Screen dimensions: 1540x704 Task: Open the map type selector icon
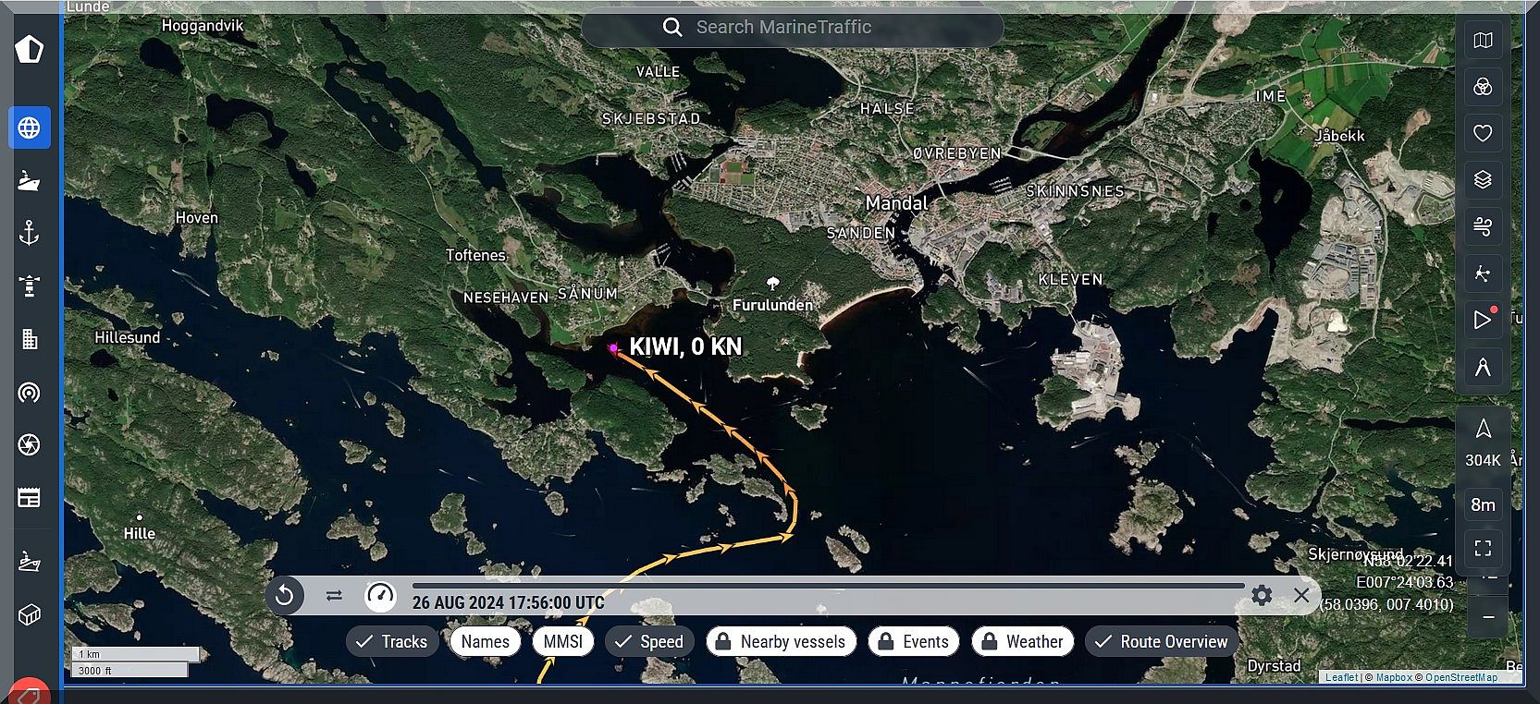point(1483,41)
